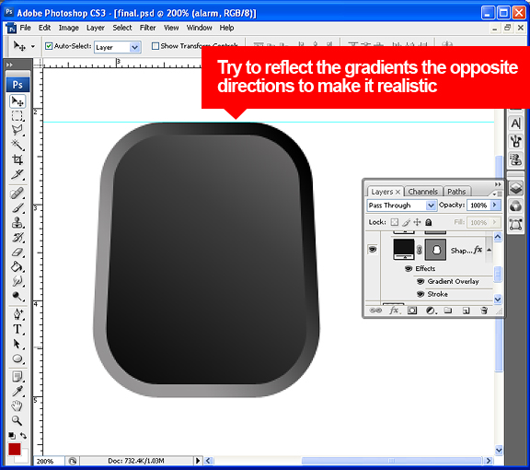The image size is (530, 470).
Task: Swap foreground and background colors
Action: coord(23,436)
